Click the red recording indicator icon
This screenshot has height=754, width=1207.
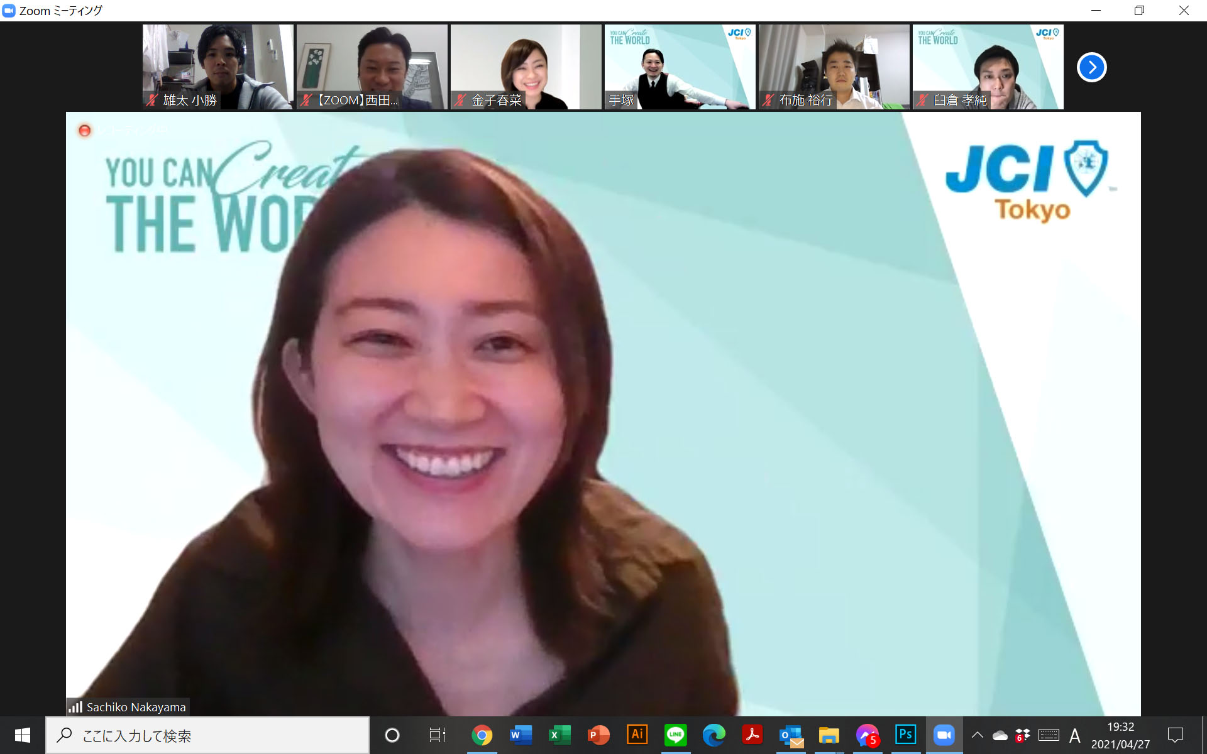84,131
